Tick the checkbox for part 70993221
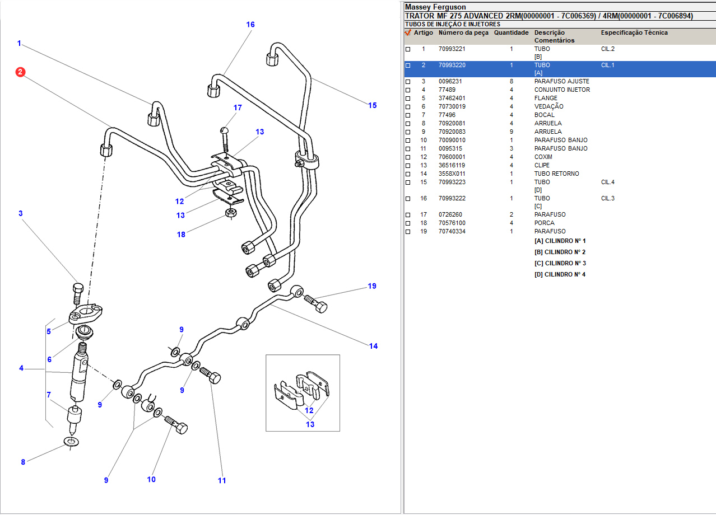This screenshot has height=515, width=716. coord(408,49)
